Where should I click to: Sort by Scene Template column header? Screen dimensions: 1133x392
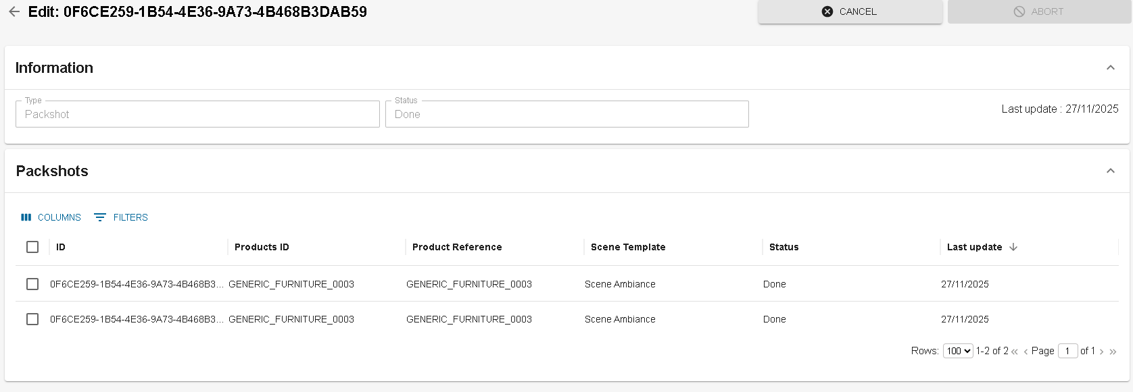coord(628,247)
